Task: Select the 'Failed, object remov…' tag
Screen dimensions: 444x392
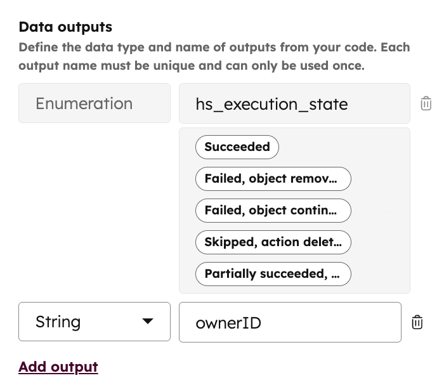Action: click(273, 179)
